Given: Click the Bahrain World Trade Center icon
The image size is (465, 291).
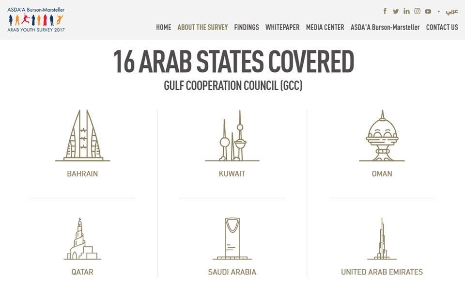Looking at the screenshot, I should point(82,136).
